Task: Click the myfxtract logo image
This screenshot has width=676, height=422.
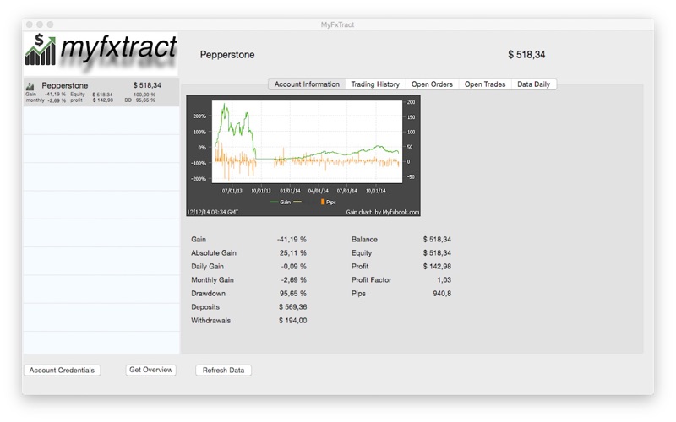Action: pyautogui.click(x=101, y=53)
